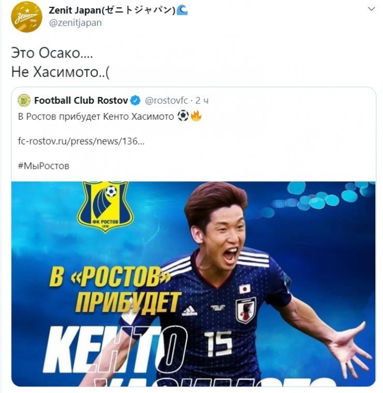Open the Zenit Japan gold avatar
This screenshot has height=393, width=383.
26,17
